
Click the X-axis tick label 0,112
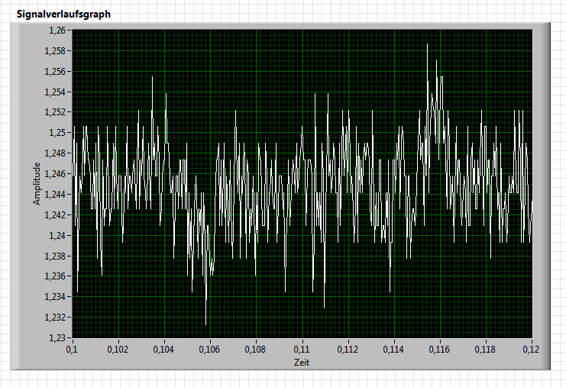348,349
